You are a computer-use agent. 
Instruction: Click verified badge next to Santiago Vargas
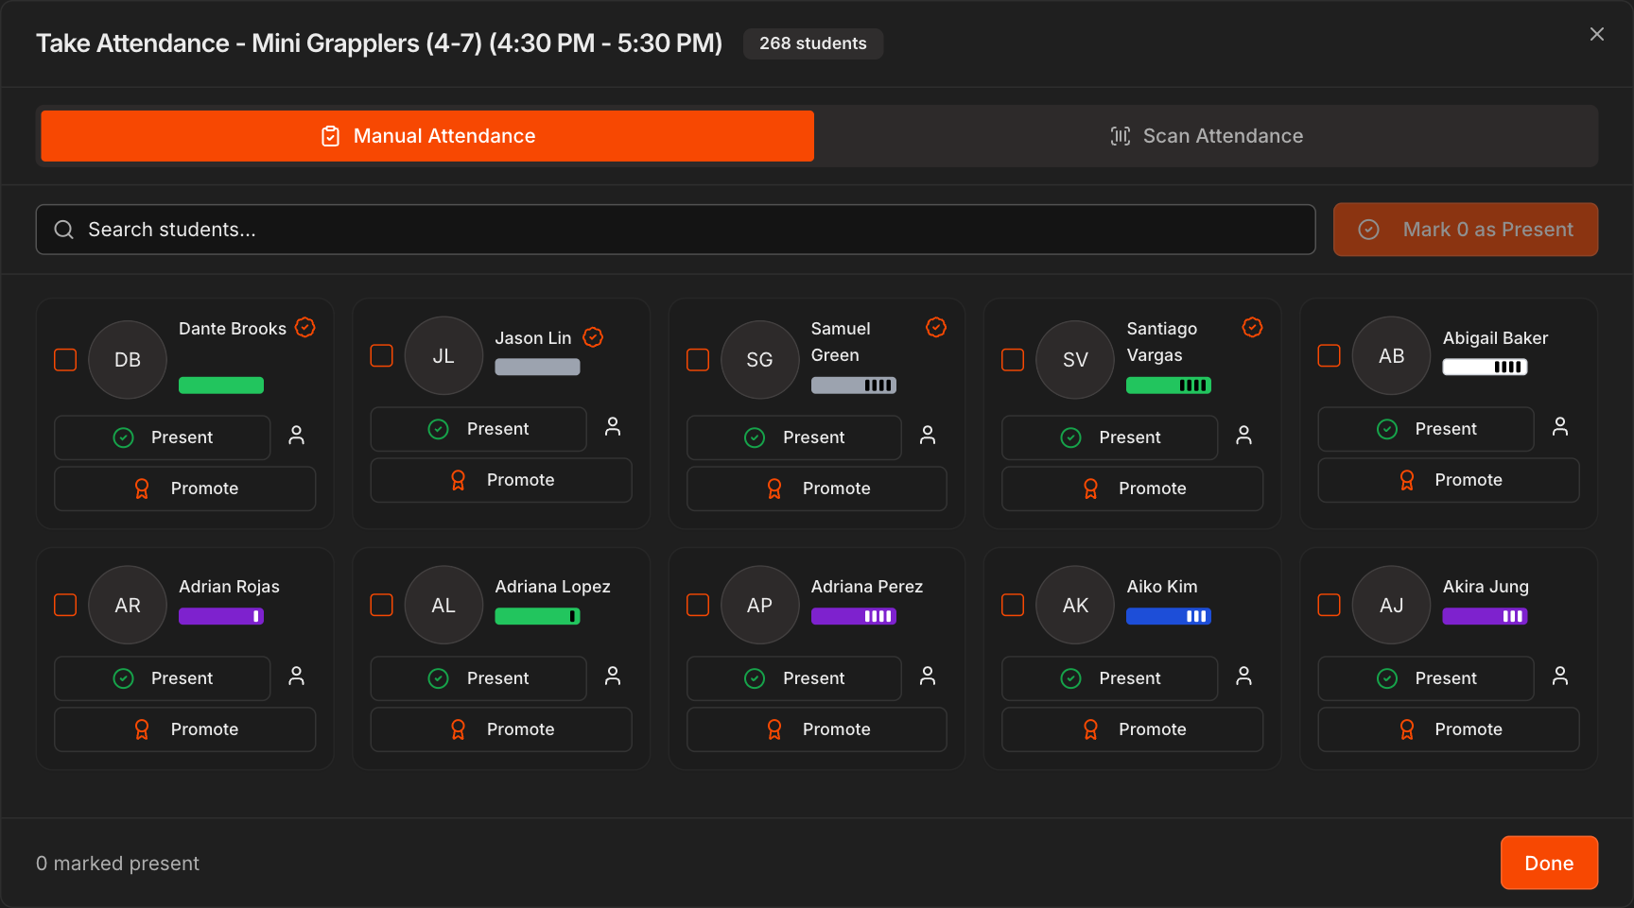point(1252,327)
